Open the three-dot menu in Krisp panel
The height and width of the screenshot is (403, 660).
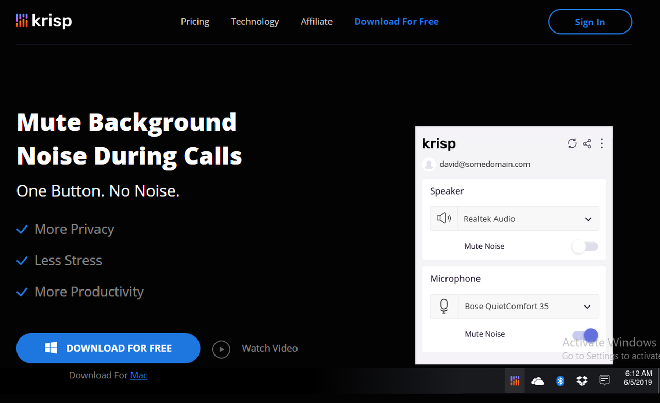(602, 143)
